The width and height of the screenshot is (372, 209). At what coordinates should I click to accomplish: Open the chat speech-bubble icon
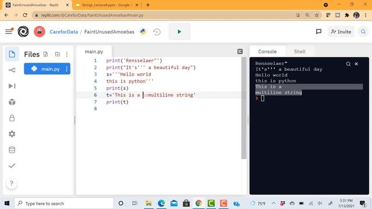click(319, 31)
